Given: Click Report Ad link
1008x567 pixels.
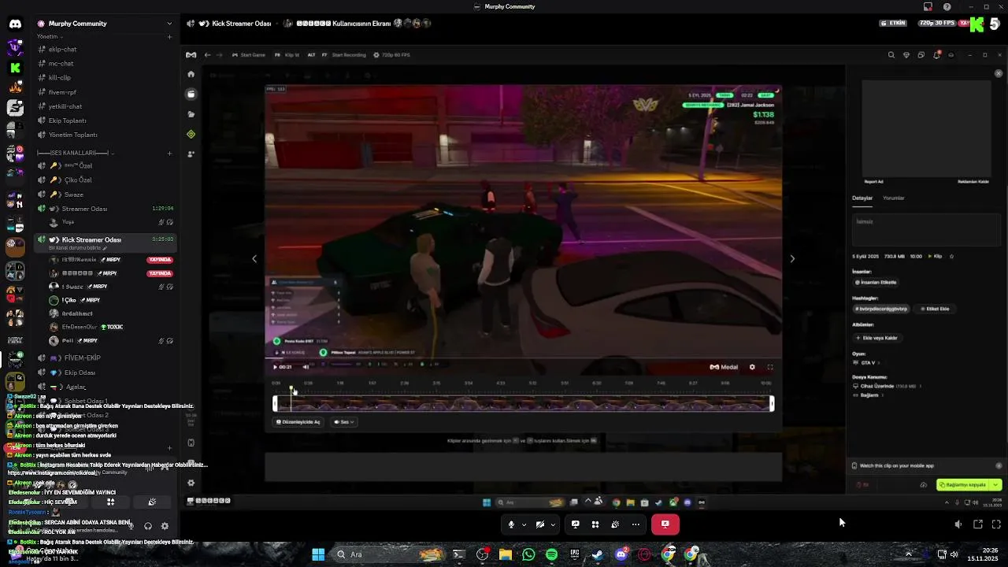Looking at the screenshot, I should (x=873, y=182).
